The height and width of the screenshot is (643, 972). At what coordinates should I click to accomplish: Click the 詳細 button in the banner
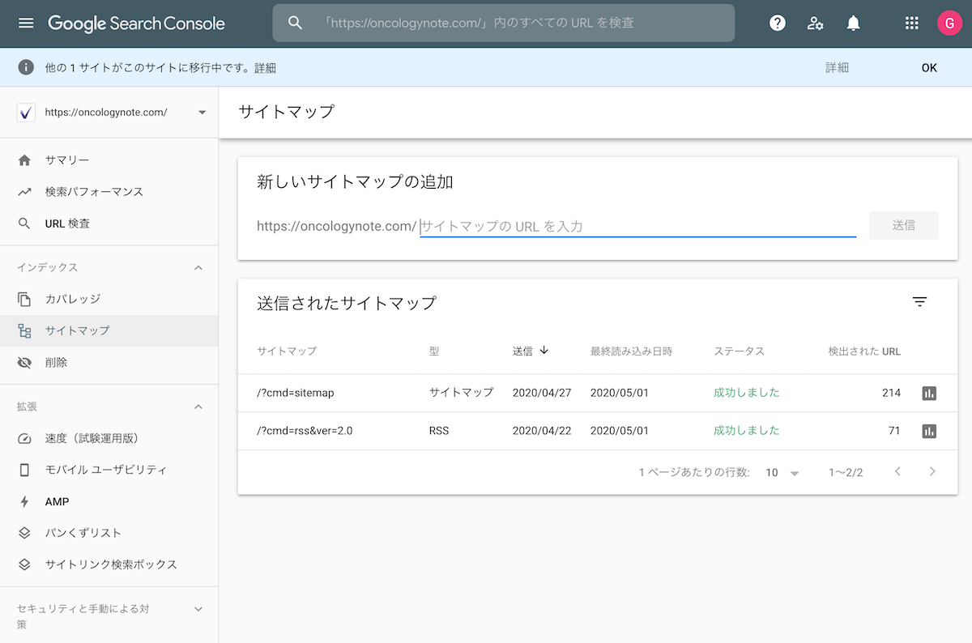pyautogui.click(x=837, y=68)
